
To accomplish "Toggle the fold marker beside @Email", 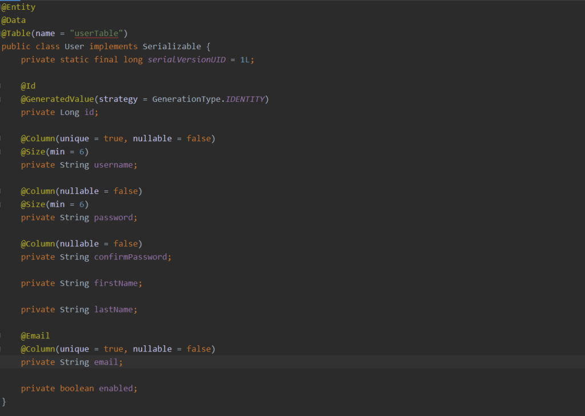I will pyautogui.click(x=2, y=335).
